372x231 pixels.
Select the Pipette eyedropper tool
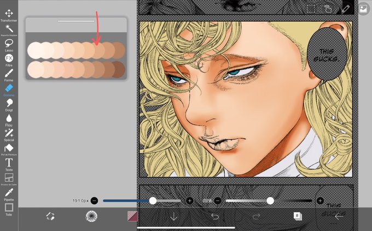[9, 194]
